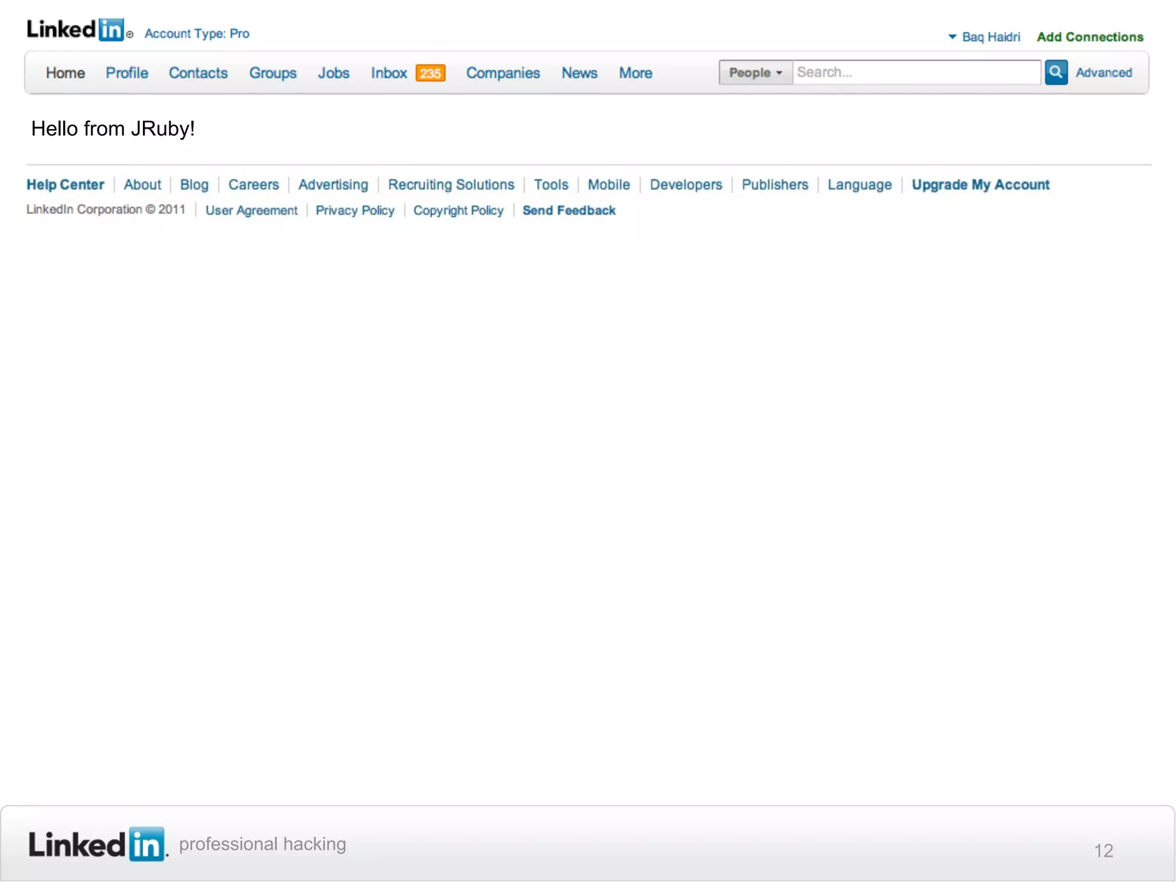The width and height of the screenshot is (1176, 882).
Task: Open the Privacy Policy link
Action: 355,211
